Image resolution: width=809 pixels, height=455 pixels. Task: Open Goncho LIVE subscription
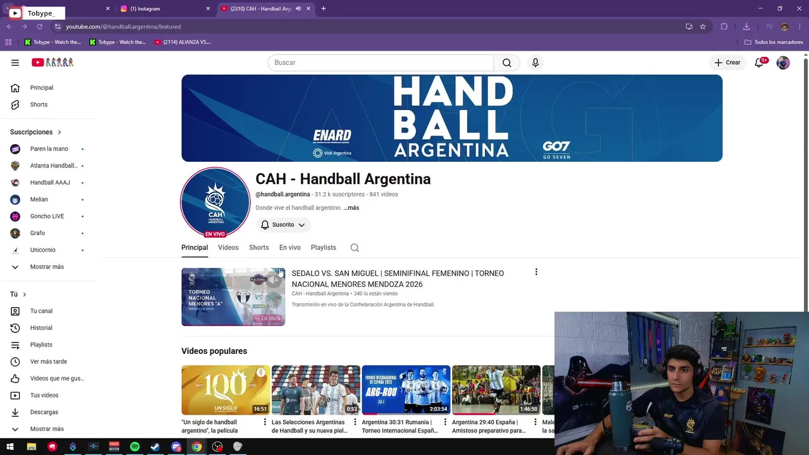point(48,216)
